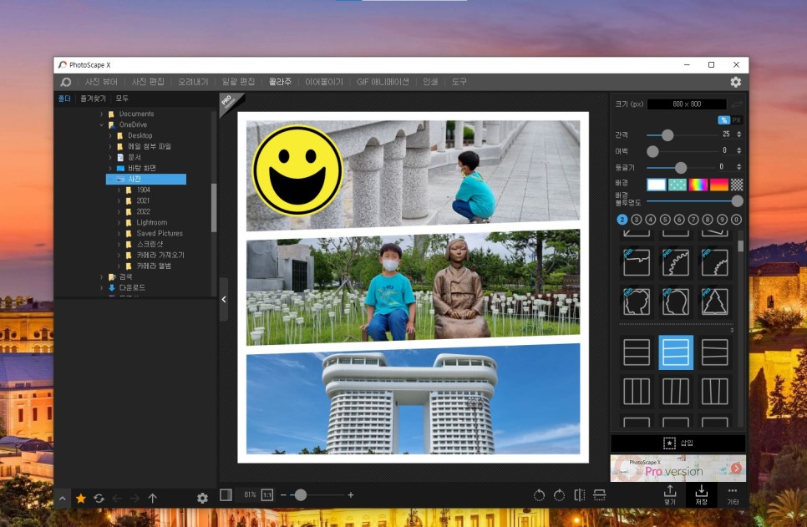Navigate back in folder history
807x527 pixels.
117,498
